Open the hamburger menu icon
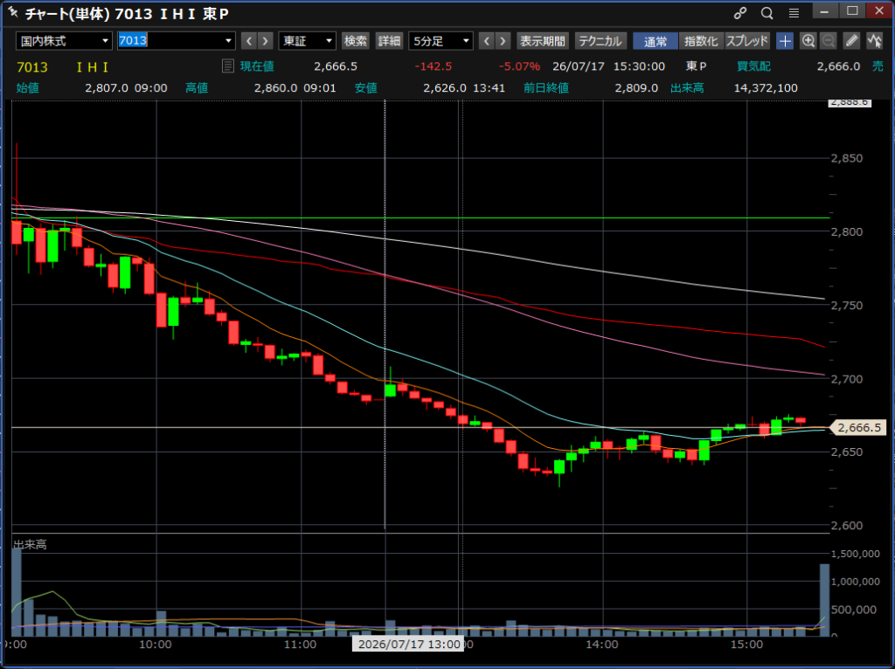 [794, 13]
